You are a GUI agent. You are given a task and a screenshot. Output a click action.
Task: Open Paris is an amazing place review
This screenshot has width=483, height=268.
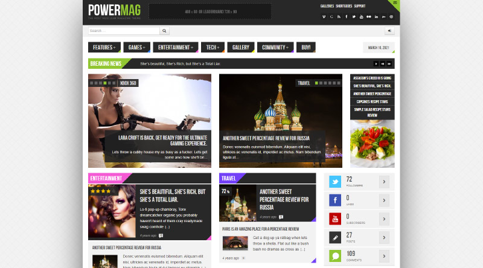[x=261, y=229]
